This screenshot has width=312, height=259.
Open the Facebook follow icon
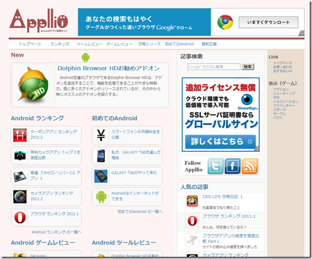tap(233, 166)
